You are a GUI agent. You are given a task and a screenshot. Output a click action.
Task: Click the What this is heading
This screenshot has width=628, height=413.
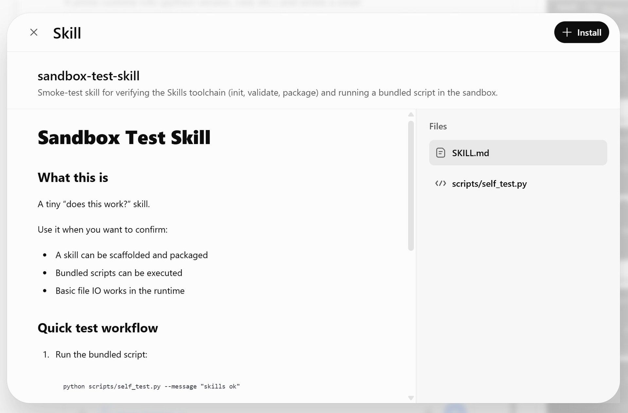pyautogui.click(x=73, y=178)
